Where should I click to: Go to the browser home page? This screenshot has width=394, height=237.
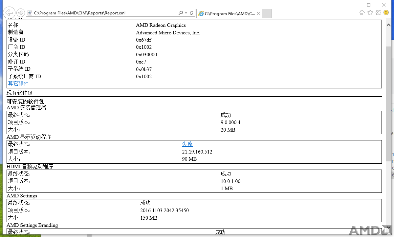point(362,13)
